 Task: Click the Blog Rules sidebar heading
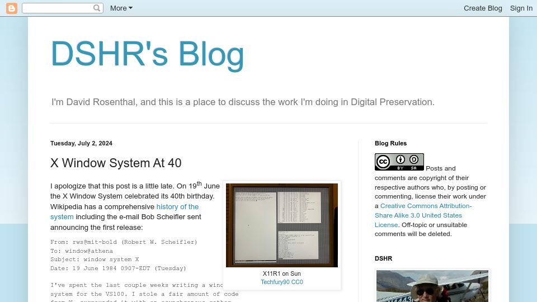pos(391,144)
